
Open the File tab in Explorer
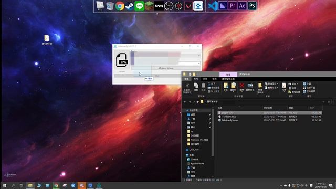pyautogui.click(x=186, y=79)
